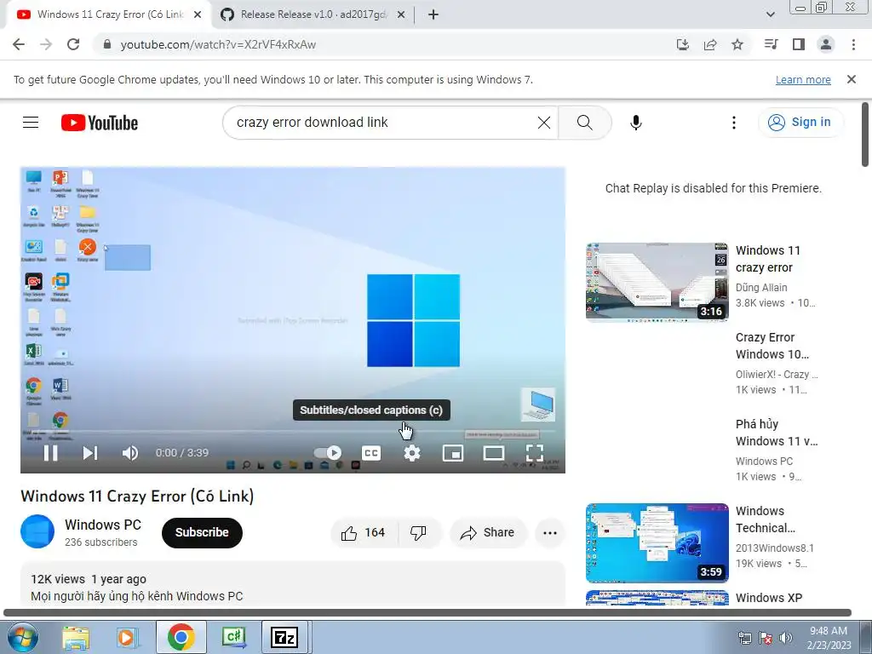Open 7-Zip from taskbar

[284, 637]
